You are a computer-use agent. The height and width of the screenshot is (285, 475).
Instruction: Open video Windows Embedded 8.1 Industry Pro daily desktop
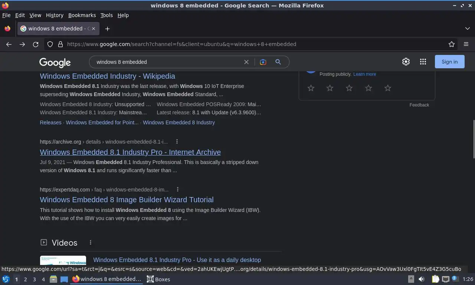[x=177, y=260]
